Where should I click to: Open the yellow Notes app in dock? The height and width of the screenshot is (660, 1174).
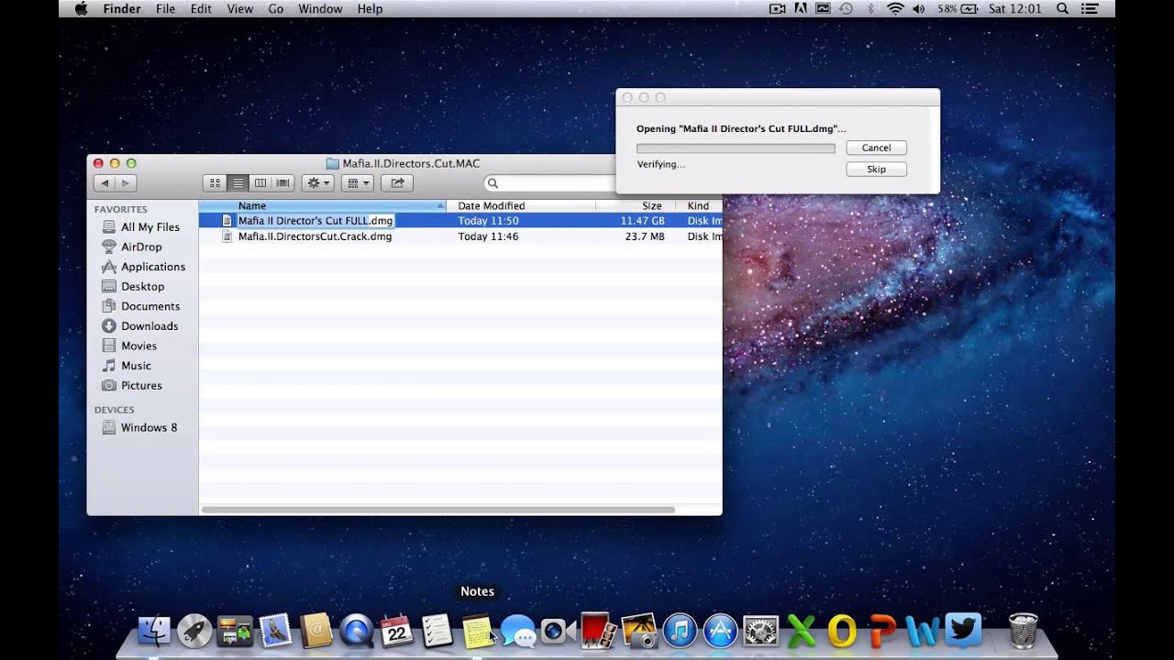pos(477,632)
